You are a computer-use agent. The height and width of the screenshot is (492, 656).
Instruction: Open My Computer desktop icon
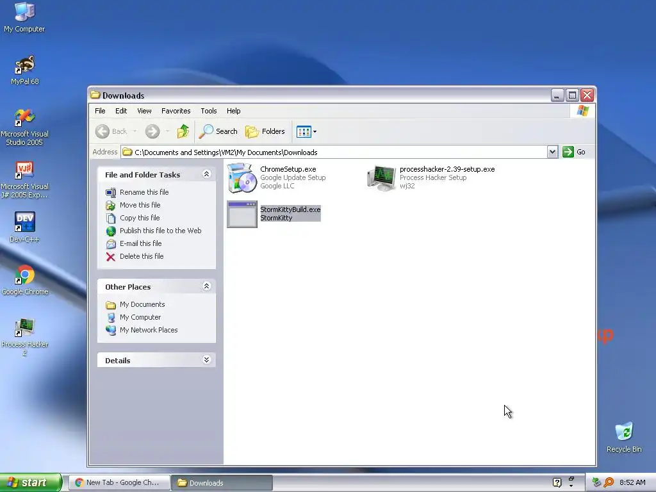24,17
